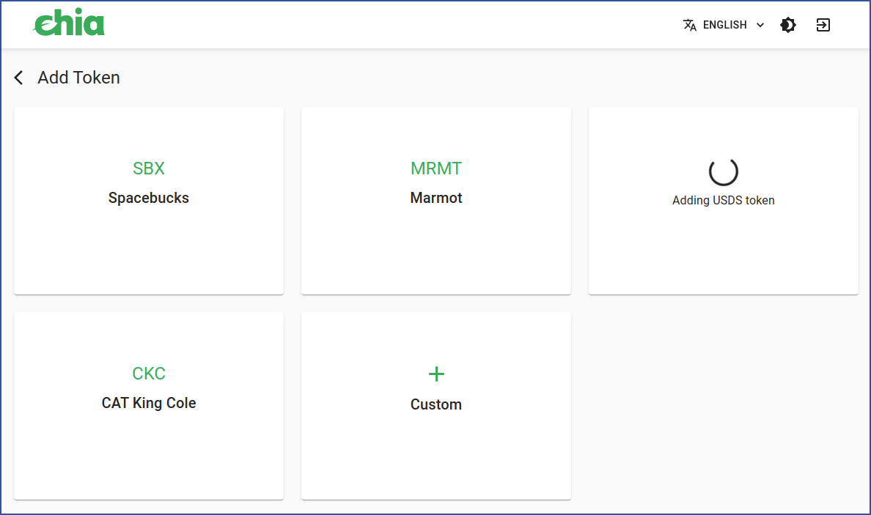Click the 'MRMT' symbol text

[436, 168]
